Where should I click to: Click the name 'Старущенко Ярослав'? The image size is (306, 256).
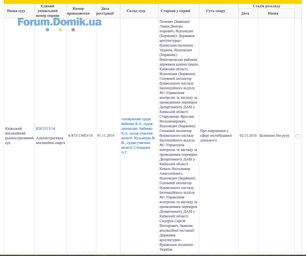(x=177, y=116)
